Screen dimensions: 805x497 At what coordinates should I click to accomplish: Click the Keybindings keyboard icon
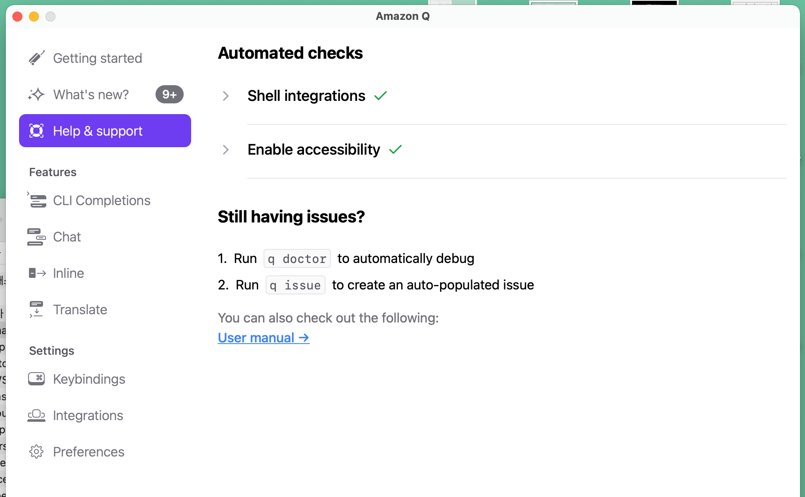pos(36,379)
